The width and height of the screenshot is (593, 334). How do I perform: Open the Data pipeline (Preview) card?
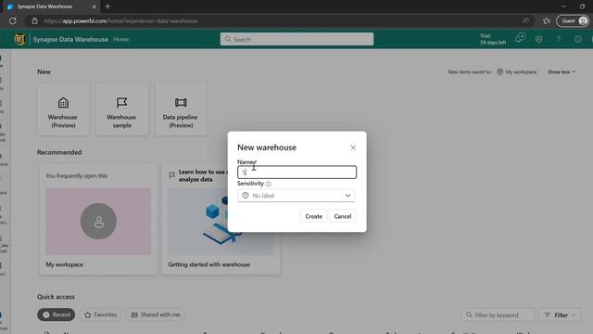point(181,109)
